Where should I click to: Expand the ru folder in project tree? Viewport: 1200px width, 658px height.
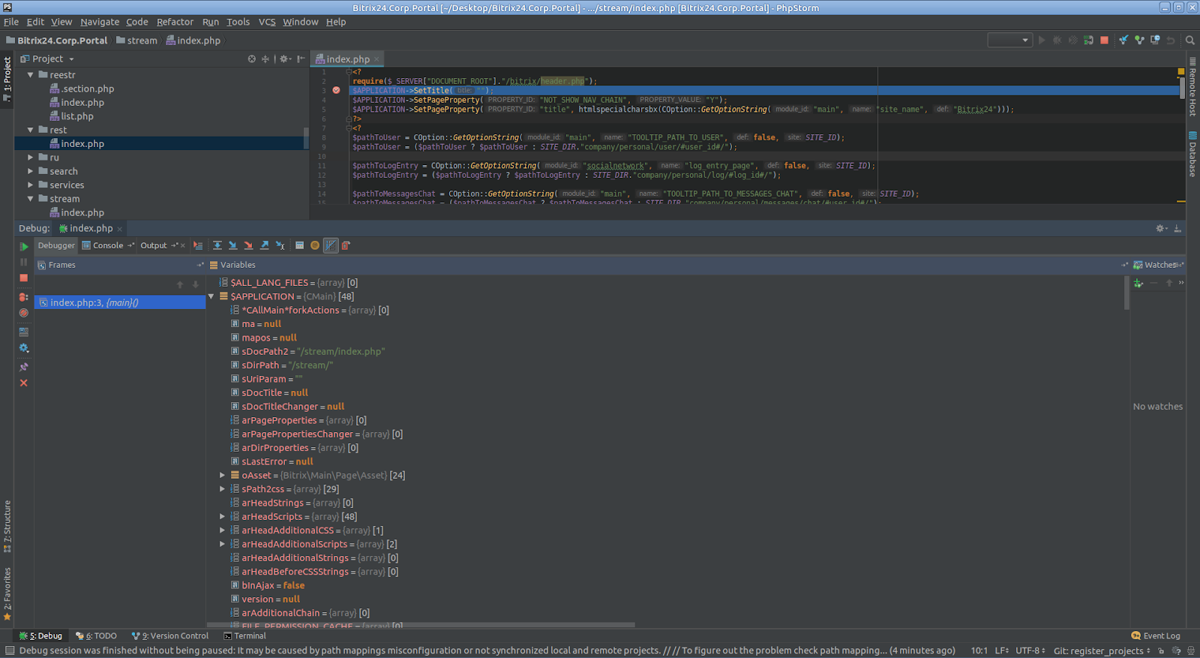31,158
